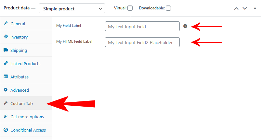Open the Get more options link
The height and width of the screenshot is (140, 261).
pos(27,117)
